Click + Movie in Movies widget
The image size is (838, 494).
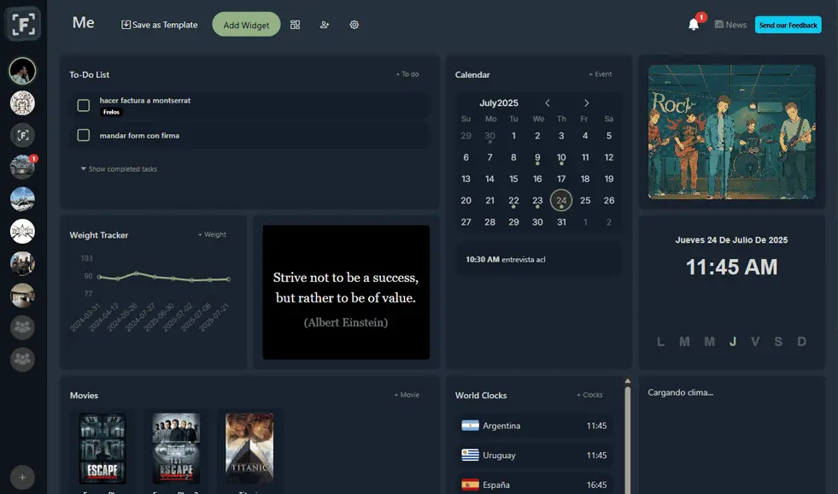407,395
